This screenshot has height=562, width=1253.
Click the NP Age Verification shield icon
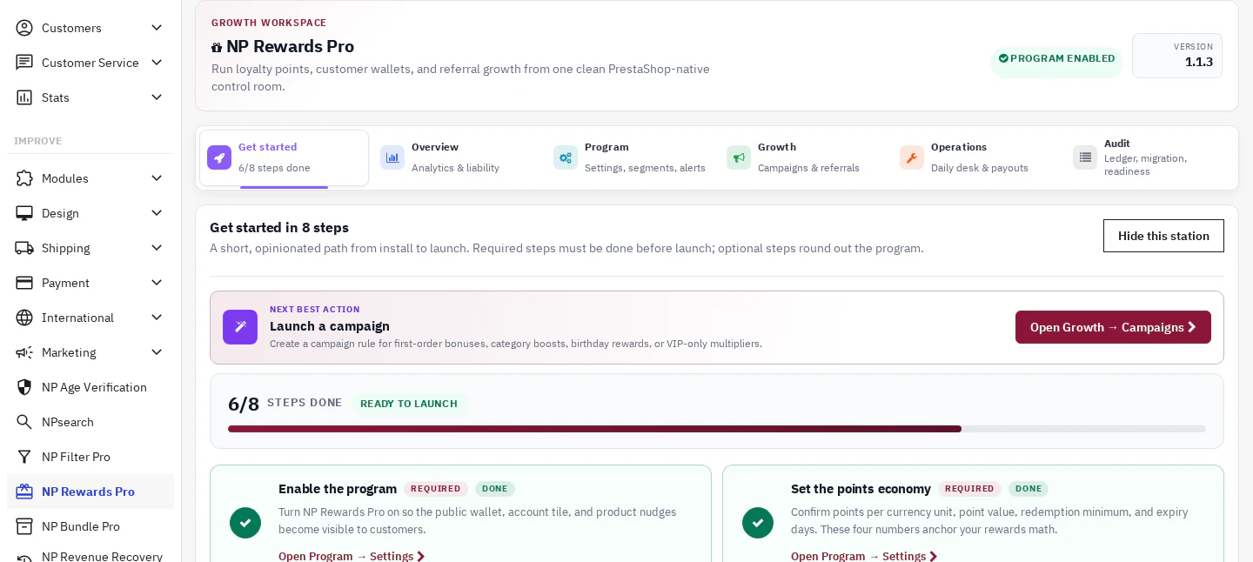pyautogui.click(x=24, y=387)
